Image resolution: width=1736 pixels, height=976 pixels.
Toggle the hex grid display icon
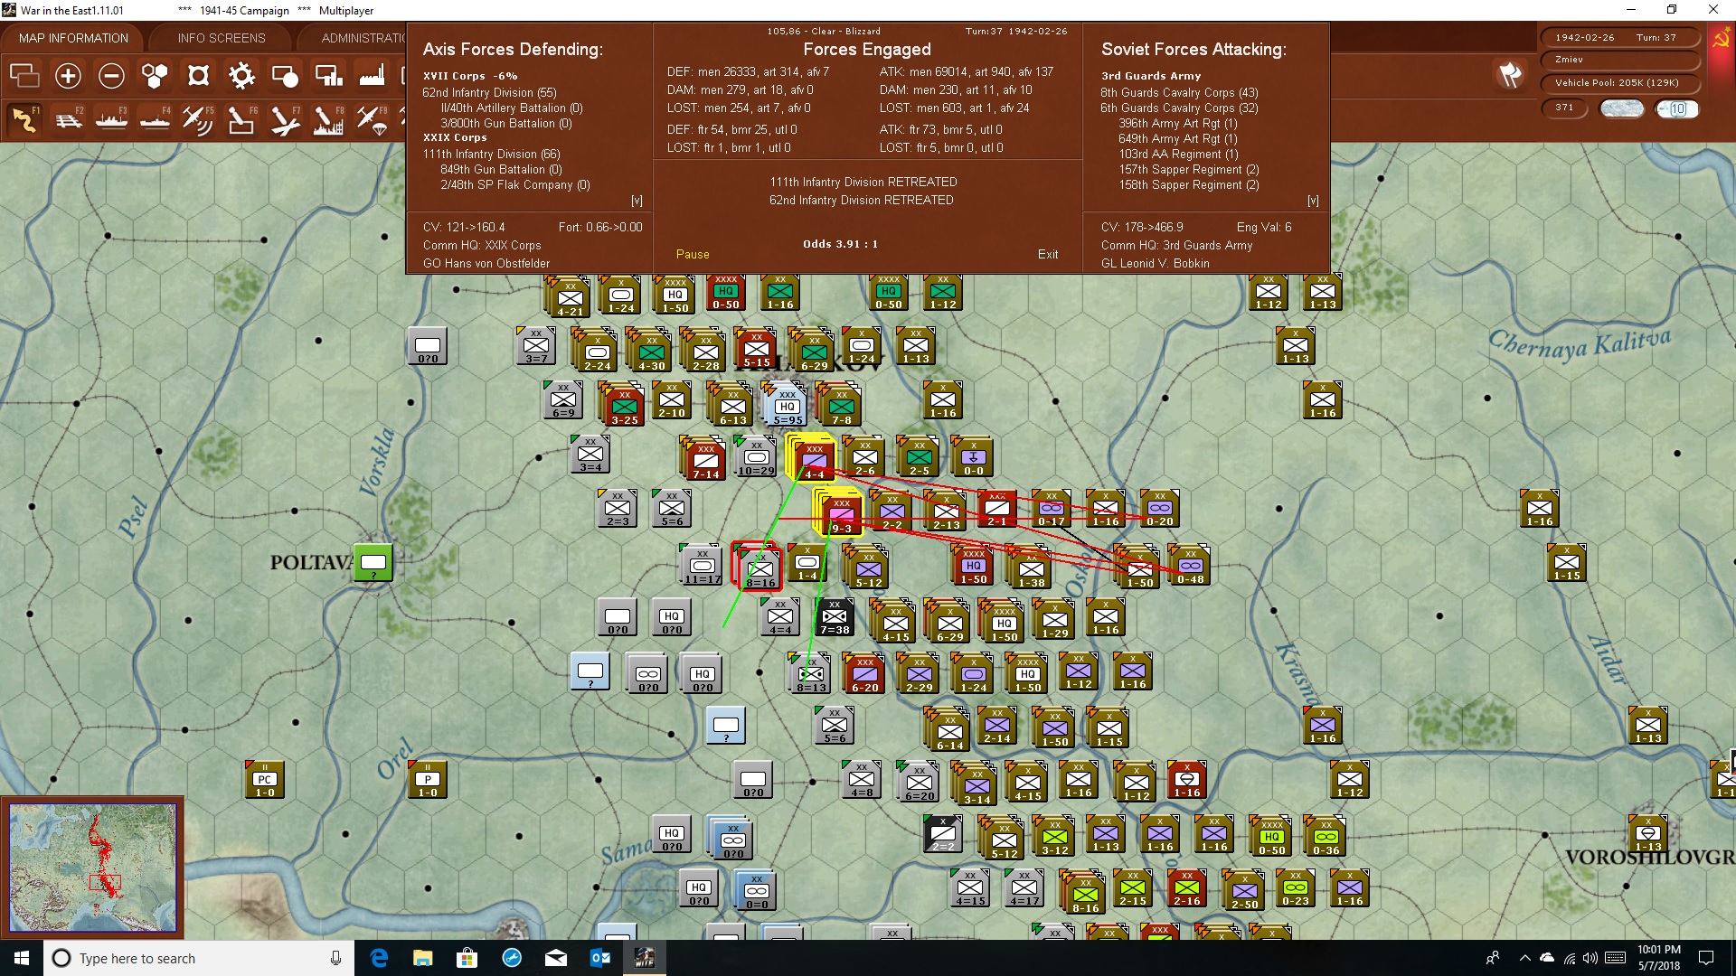pyautogui.click(x=155, y=76)
